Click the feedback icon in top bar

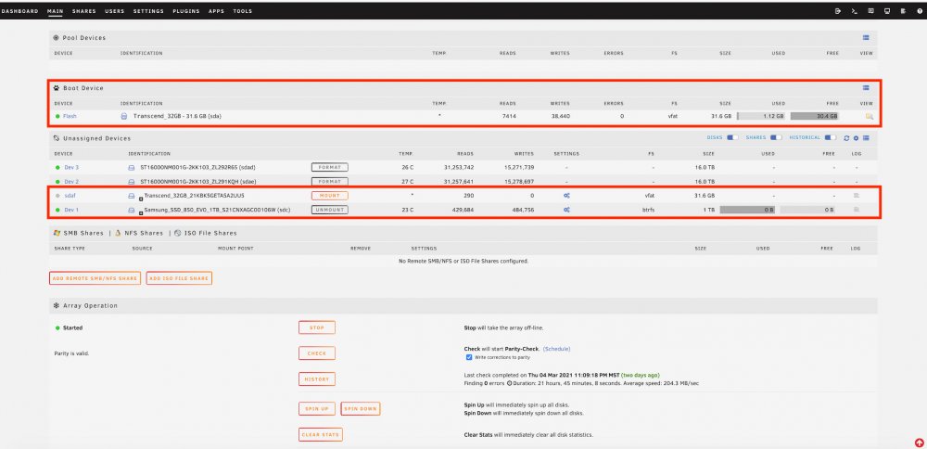[x=870, y=10]
